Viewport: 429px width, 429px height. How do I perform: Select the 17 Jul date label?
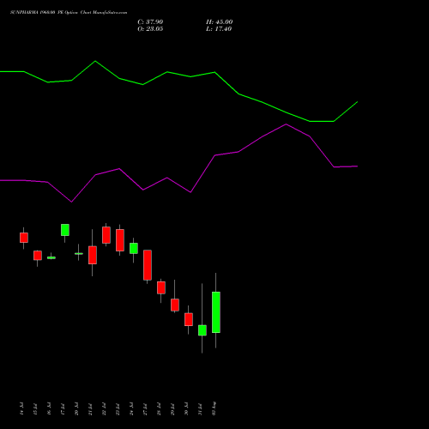63,408
